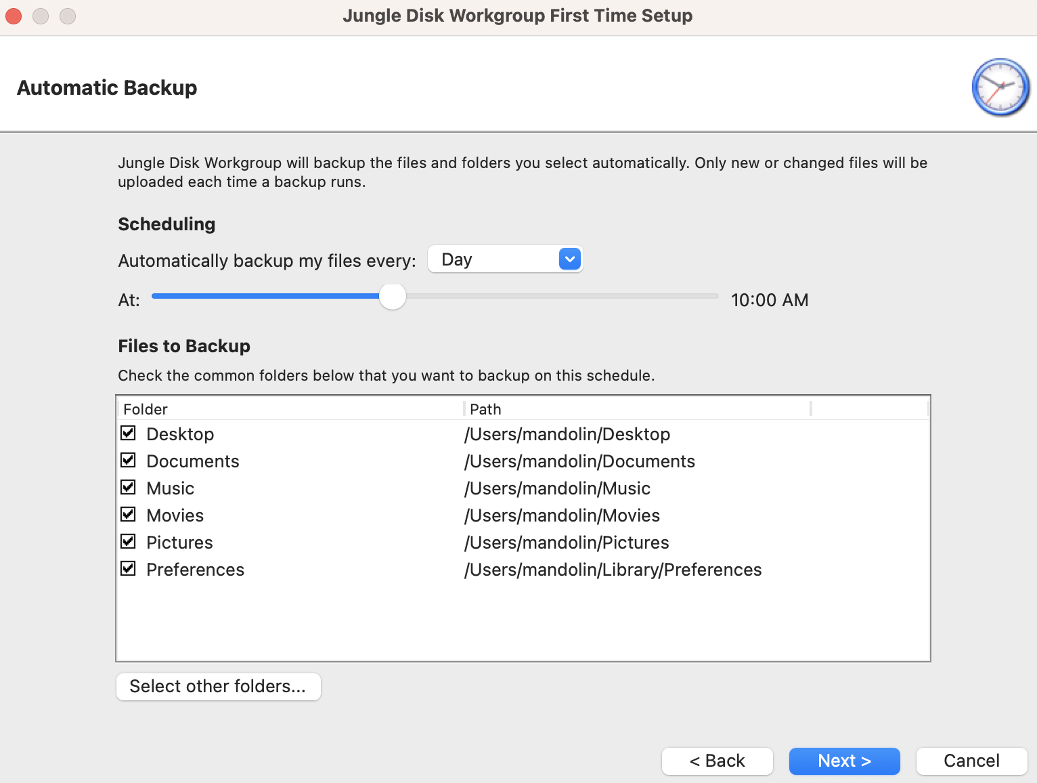The height and width of the screenshot is (783, 1037).
Task: Open the backup frequency dropdown showing Day
Action: point(505,259)
